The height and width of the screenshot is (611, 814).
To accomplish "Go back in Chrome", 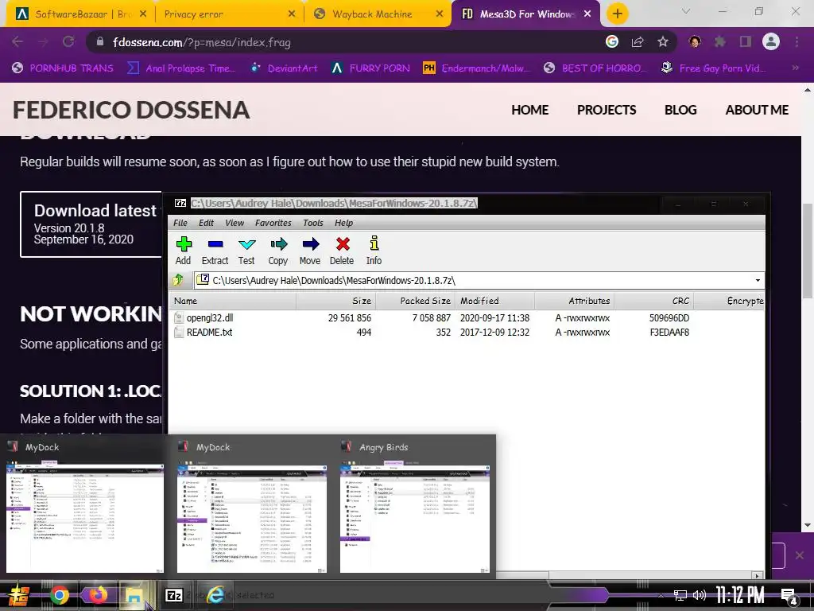I will pyautogui.click(x=17, y=42).
